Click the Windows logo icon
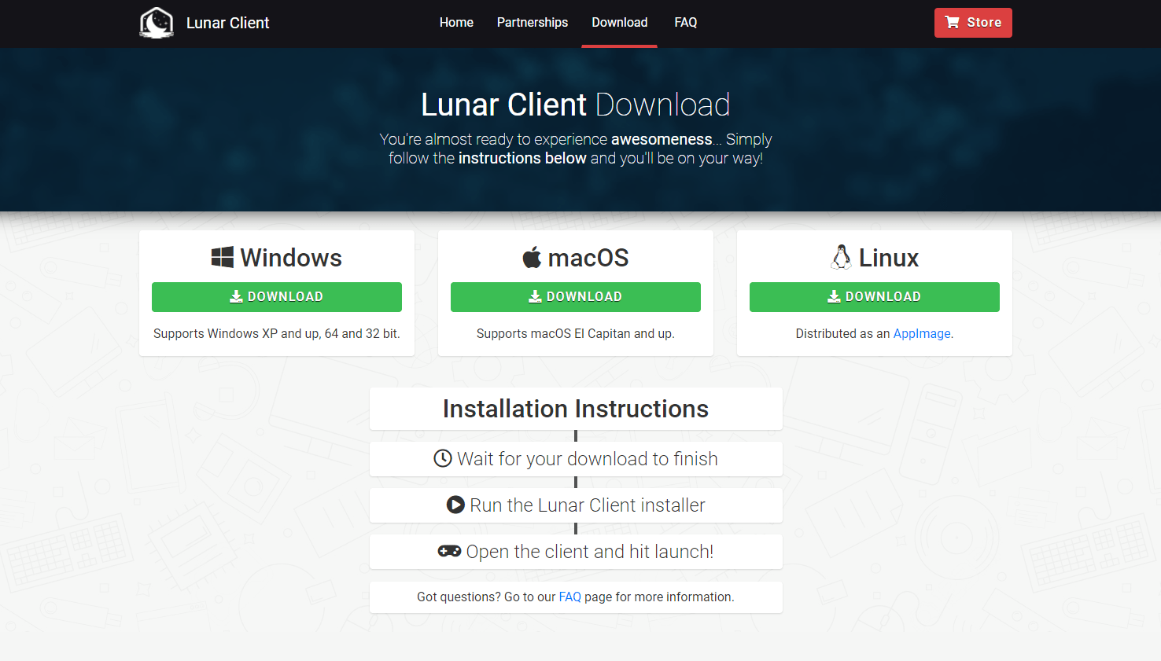Screen dimensions: 1161x661 click(x=223, y=257)
